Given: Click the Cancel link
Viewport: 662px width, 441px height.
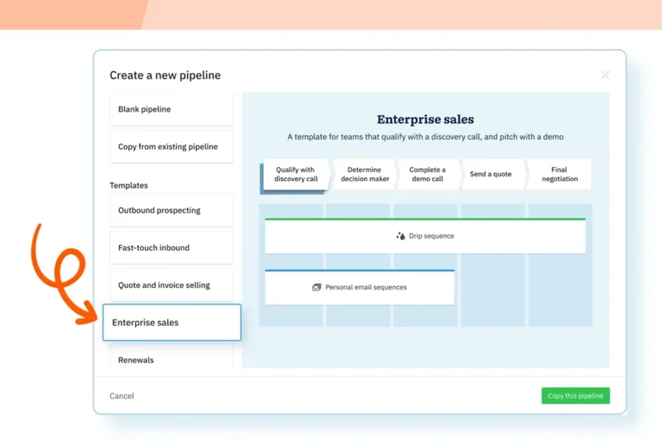Looking at the screenshot, I should click(x=122, y=395).
